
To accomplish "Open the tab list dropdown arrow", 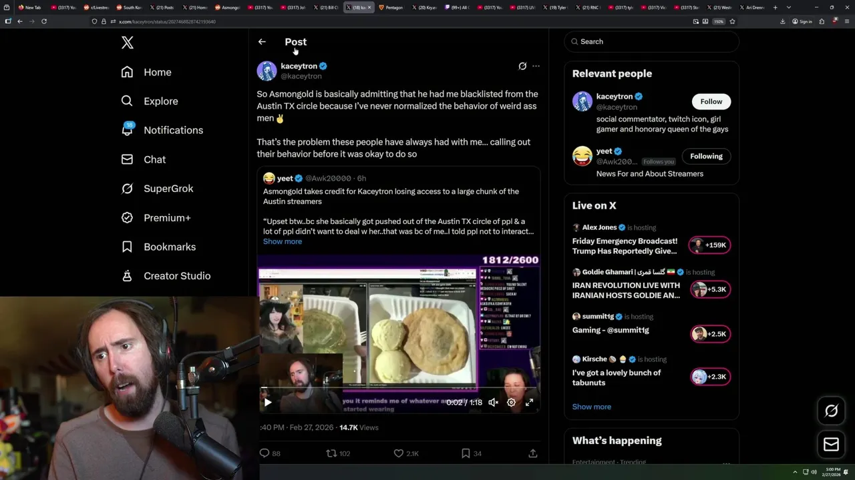I will coord(790,7).
